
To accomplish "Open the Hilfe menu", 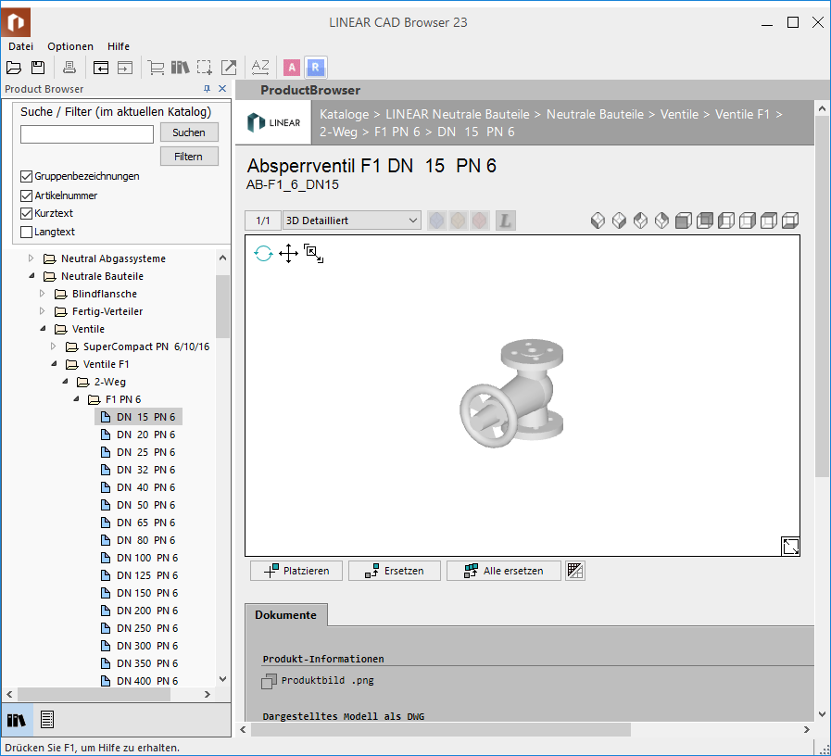I will click(x=119, y=46).
